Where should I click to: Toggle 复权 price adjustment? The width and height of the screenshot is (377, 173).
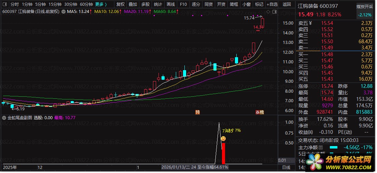click(121, 4)
